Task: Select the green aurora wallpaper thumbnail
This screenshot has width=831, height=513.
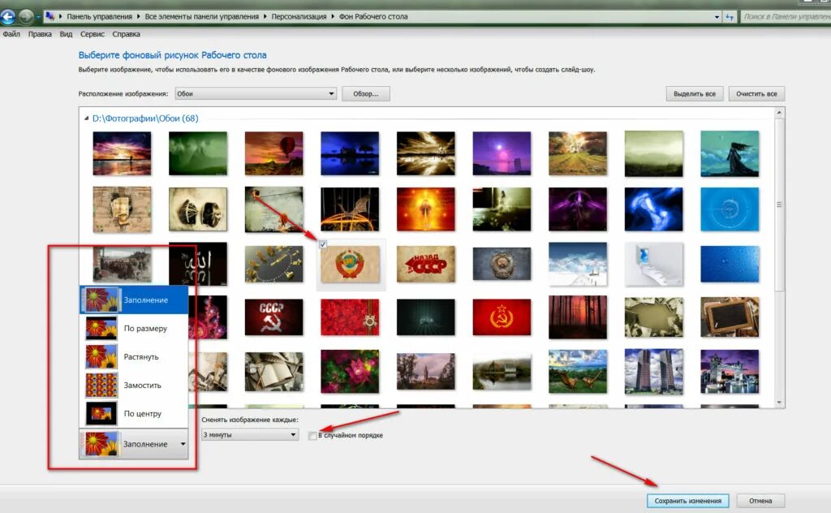Action: pos(198,153)
